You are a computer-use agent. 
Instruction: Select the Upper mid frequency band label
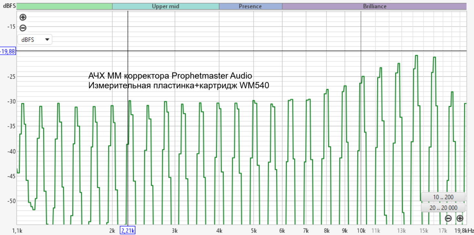(x=165, y=6)
